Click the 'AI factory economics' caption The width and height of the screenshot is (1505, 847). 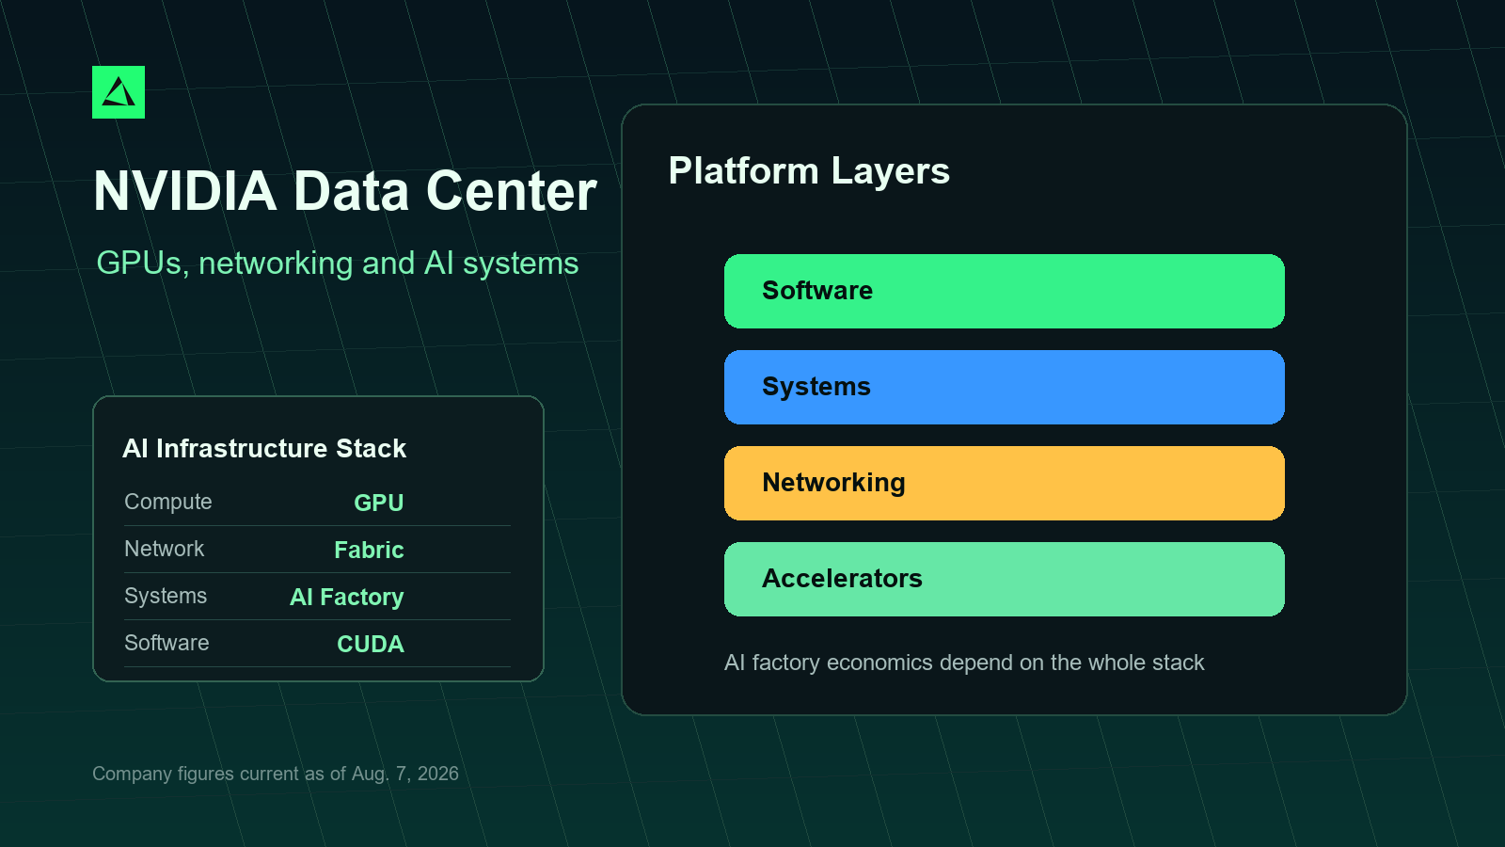click(964, 663)
